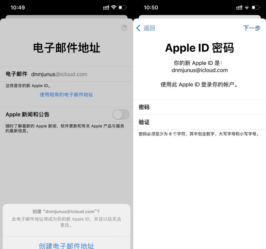This screenshot has height=249, width=266.
Task: Tap the dnmjunus@icloud.com Apple ID text
Action: coord(199,70)
